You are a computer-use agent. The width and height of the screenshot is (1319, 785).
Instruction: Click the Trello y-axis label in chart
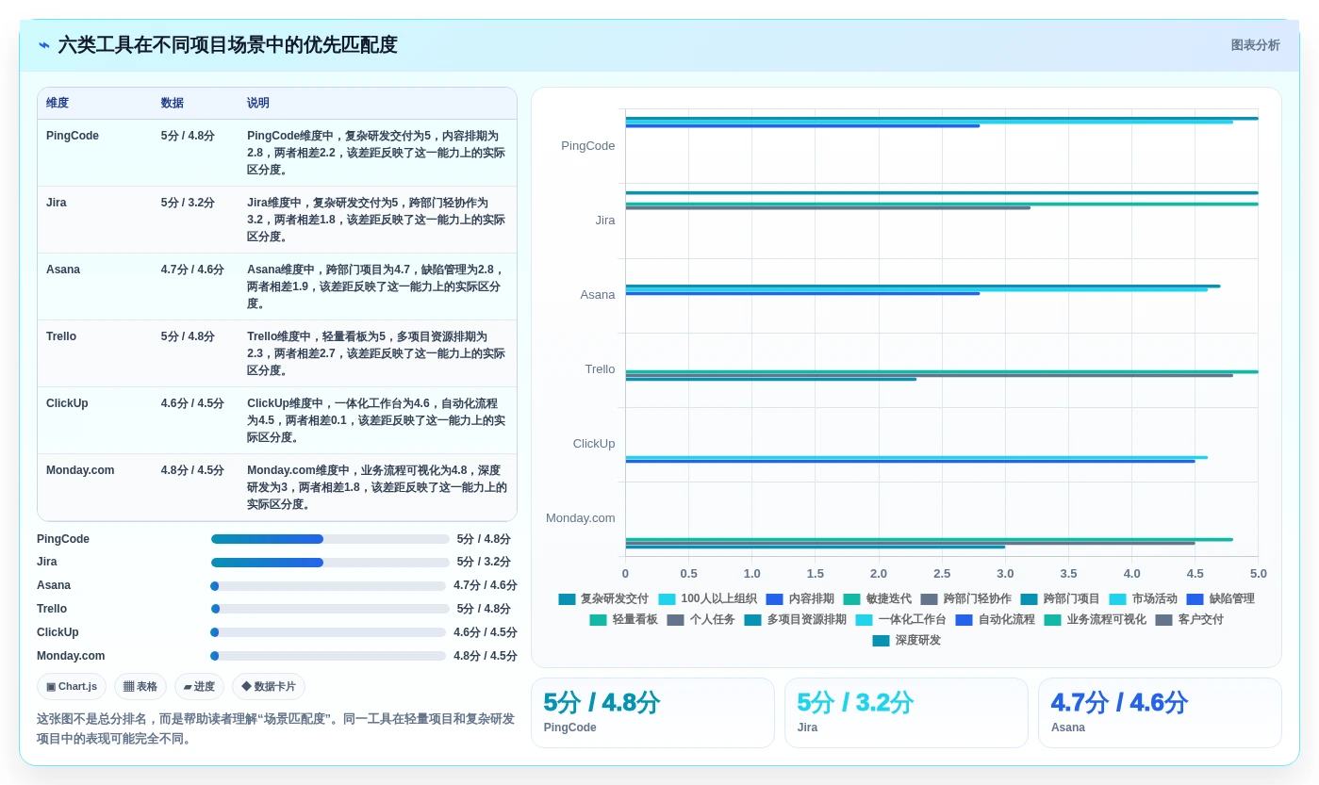(600, 369)
